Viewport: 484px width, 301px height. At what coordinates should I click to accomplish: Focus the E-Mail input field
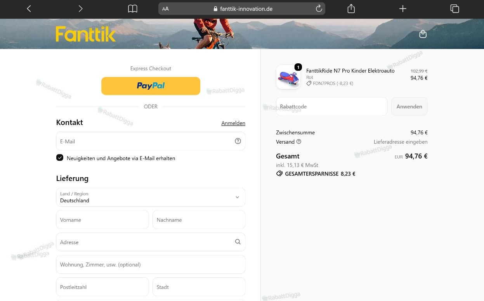(x=151, y=141)
